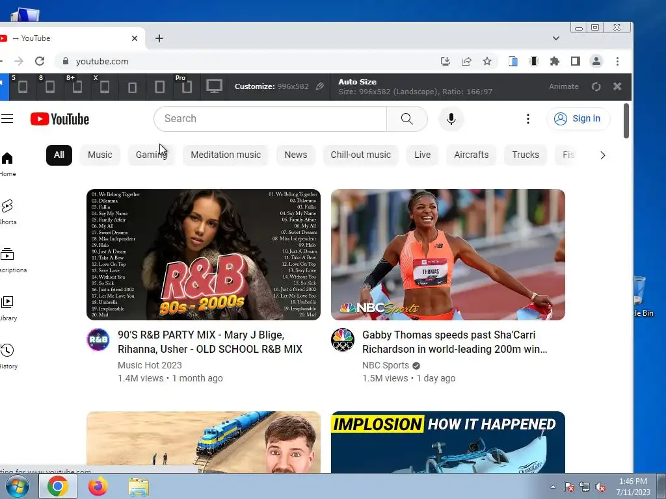Viewport: 666px width, 499px height.
Task: Open the dark phone simulator extension
Action: click(534, 61)
